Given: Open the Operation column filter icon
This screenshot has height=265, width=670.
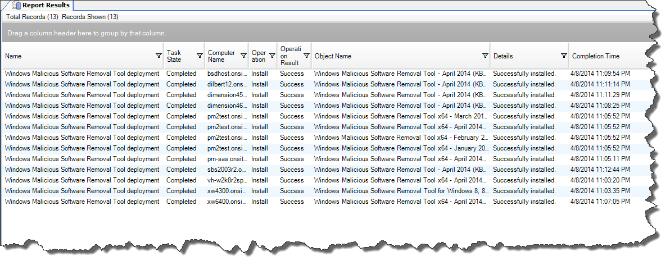Looking at the screenshot, I should (x=272, y=56).
